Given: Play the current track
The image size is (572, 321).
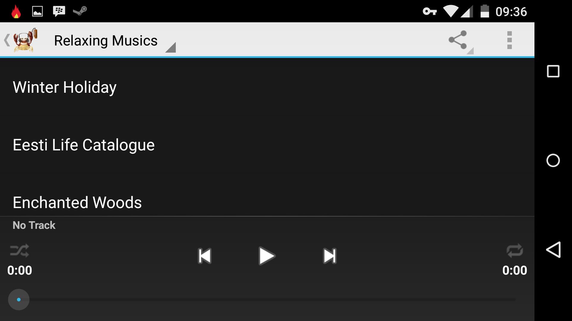Looking at the screenshot, I should (x=267, y=256).
